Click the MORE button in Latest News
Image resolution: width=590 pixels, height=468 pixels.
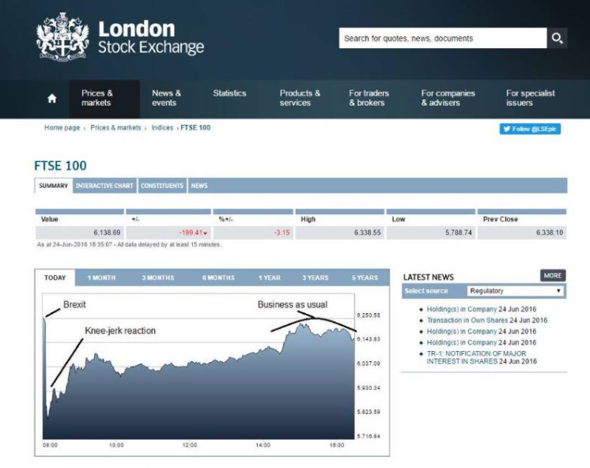click(552, 275)
